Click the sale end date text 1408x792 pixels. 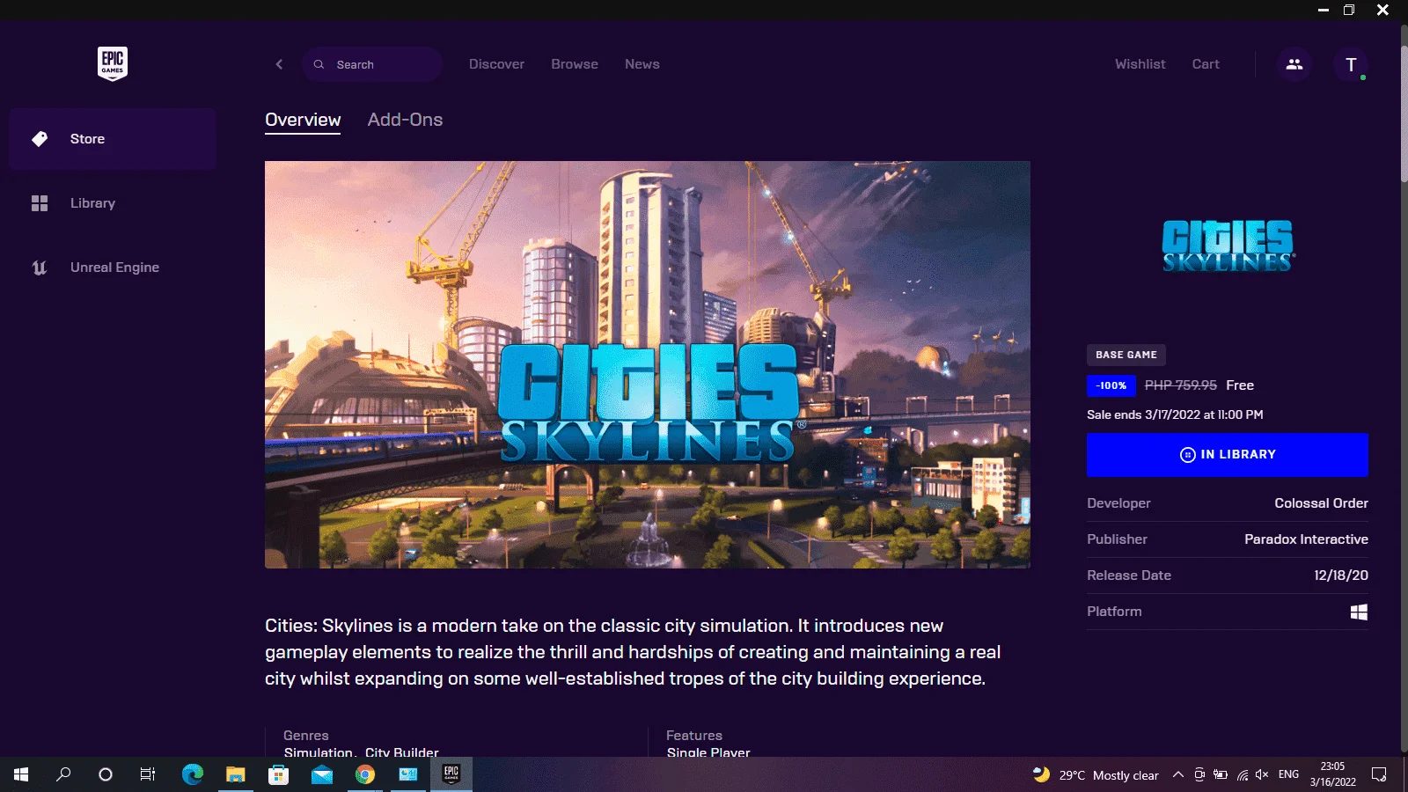point(1175,414)
